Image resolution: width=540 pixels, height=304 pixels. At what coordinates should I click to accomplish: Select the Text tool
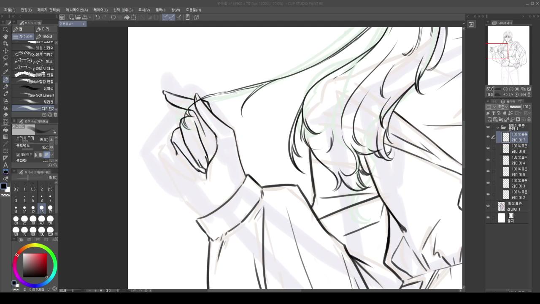[5, 165]
